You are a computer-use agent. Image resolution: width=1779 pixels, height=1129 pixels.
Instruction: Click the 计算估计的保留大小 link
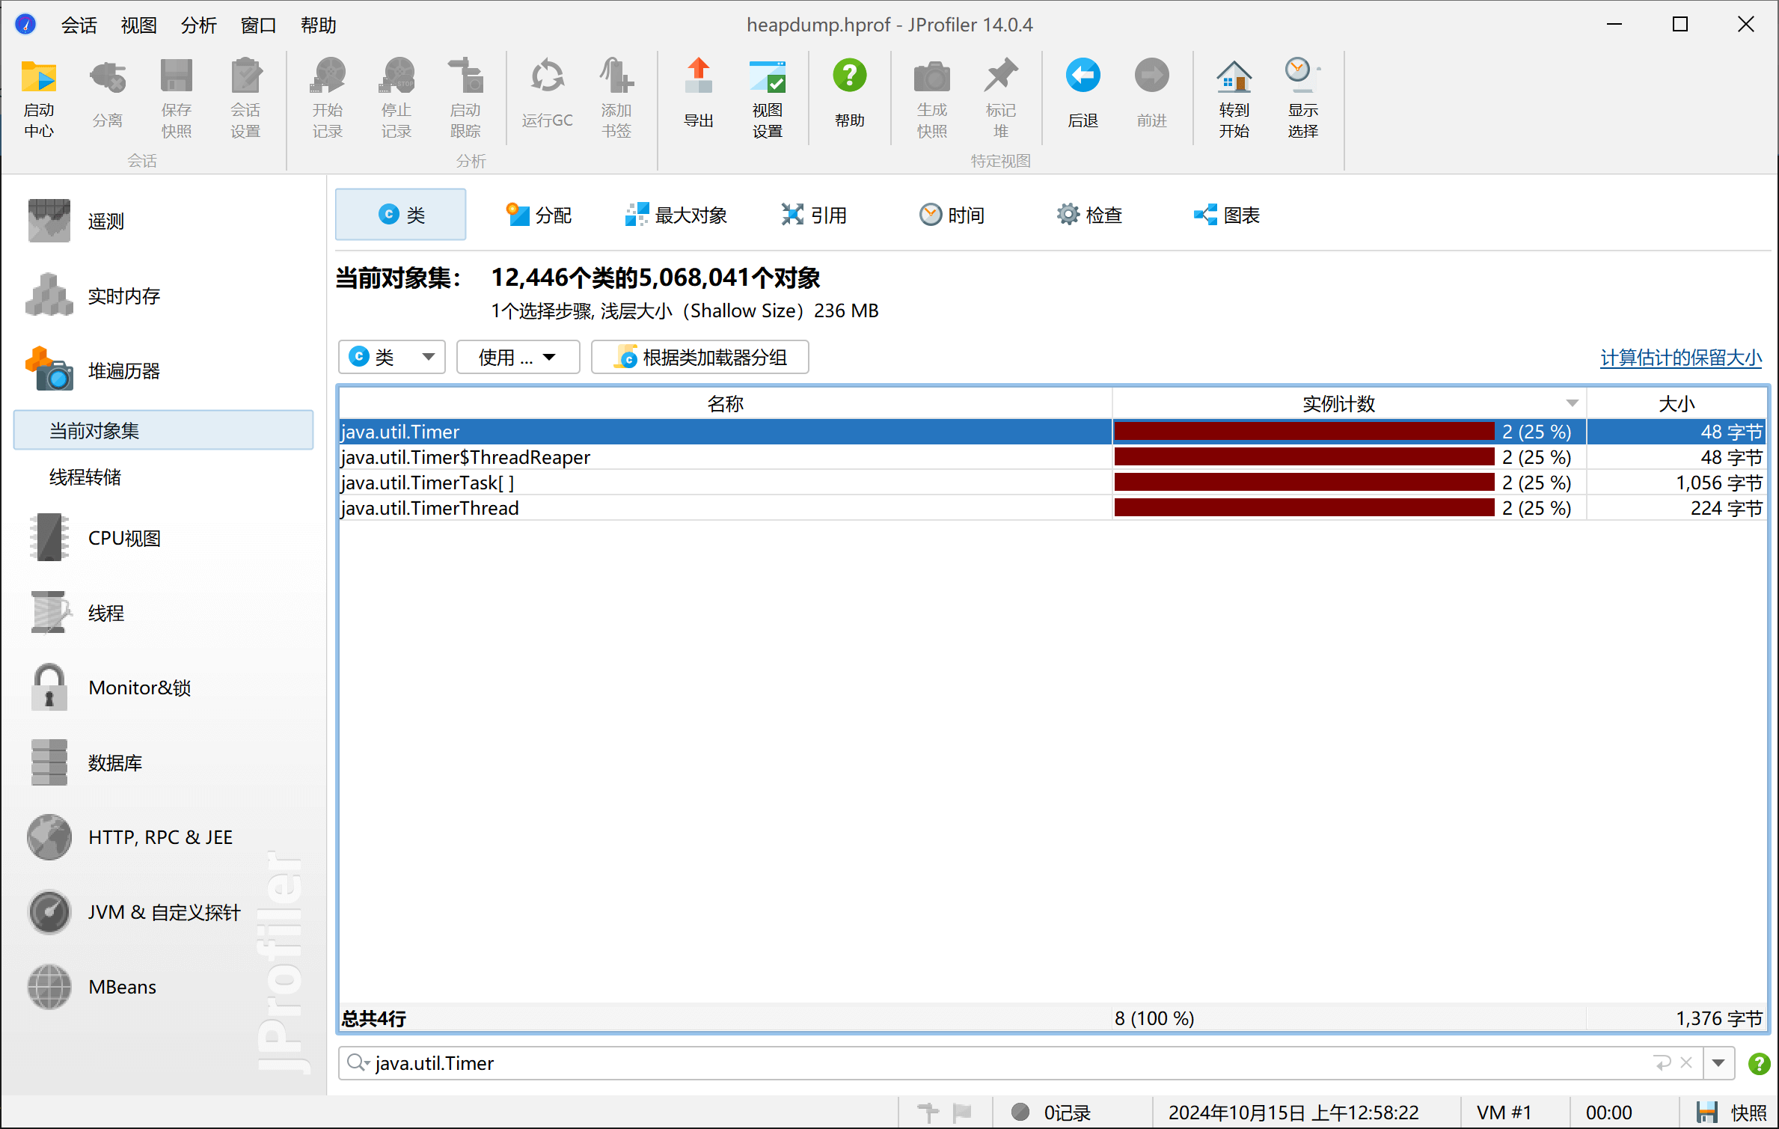click(x=1680, y=358)
